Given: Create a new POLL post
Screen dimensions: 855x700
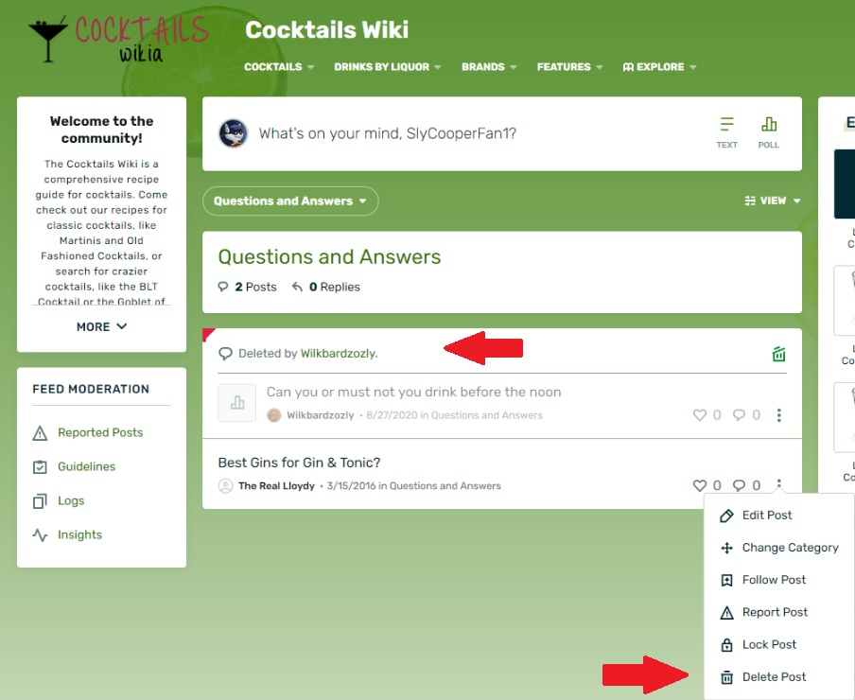Looking at the screenshot, I should (768, 132).
